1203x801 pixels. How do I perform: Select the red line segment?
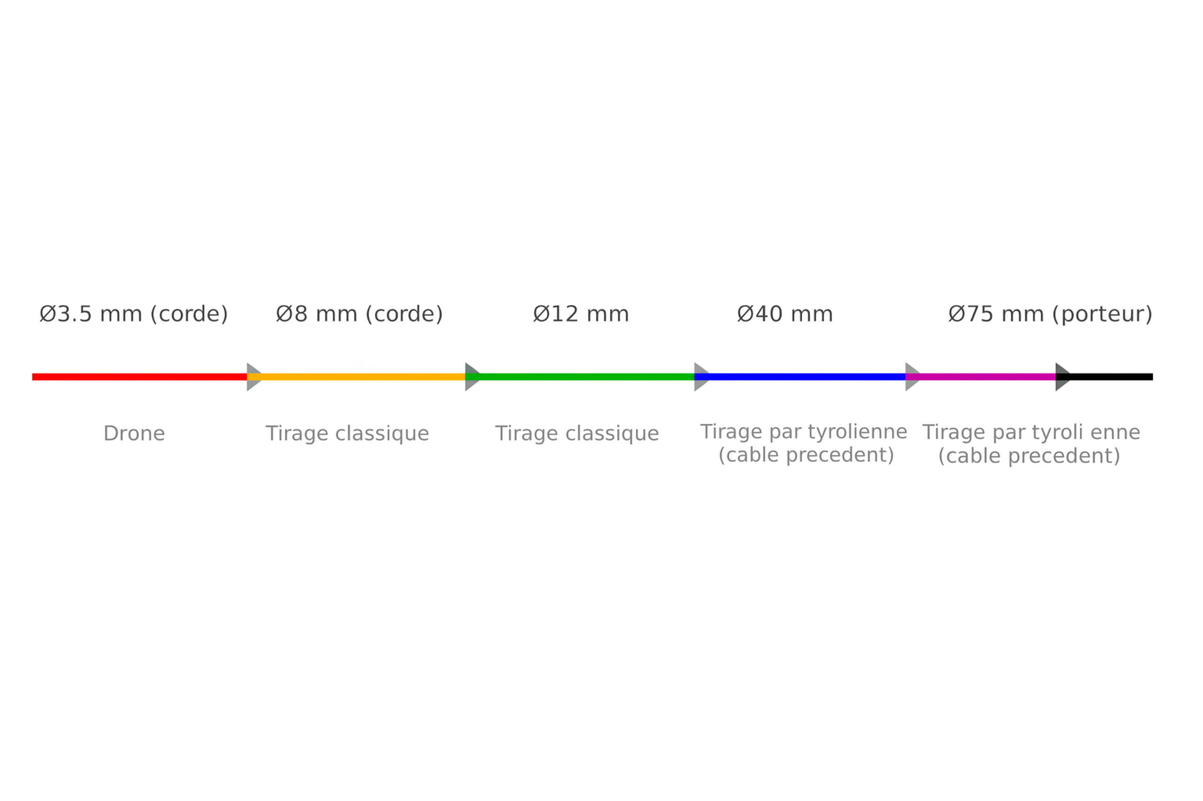pos(140,377)
